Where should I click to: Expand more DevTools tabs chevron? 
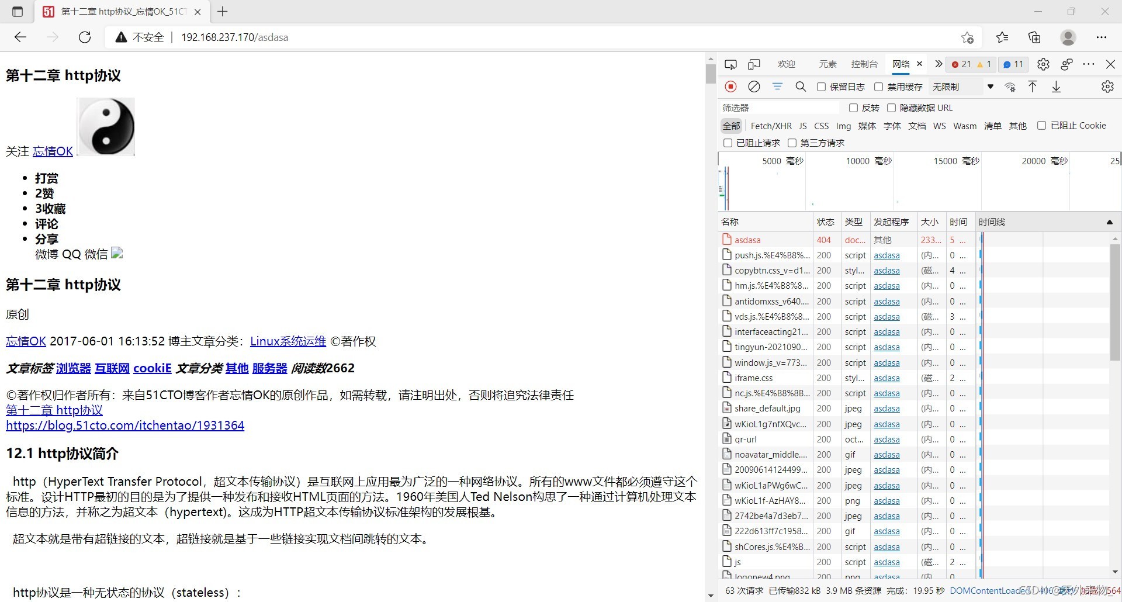(x=939, y=64)
